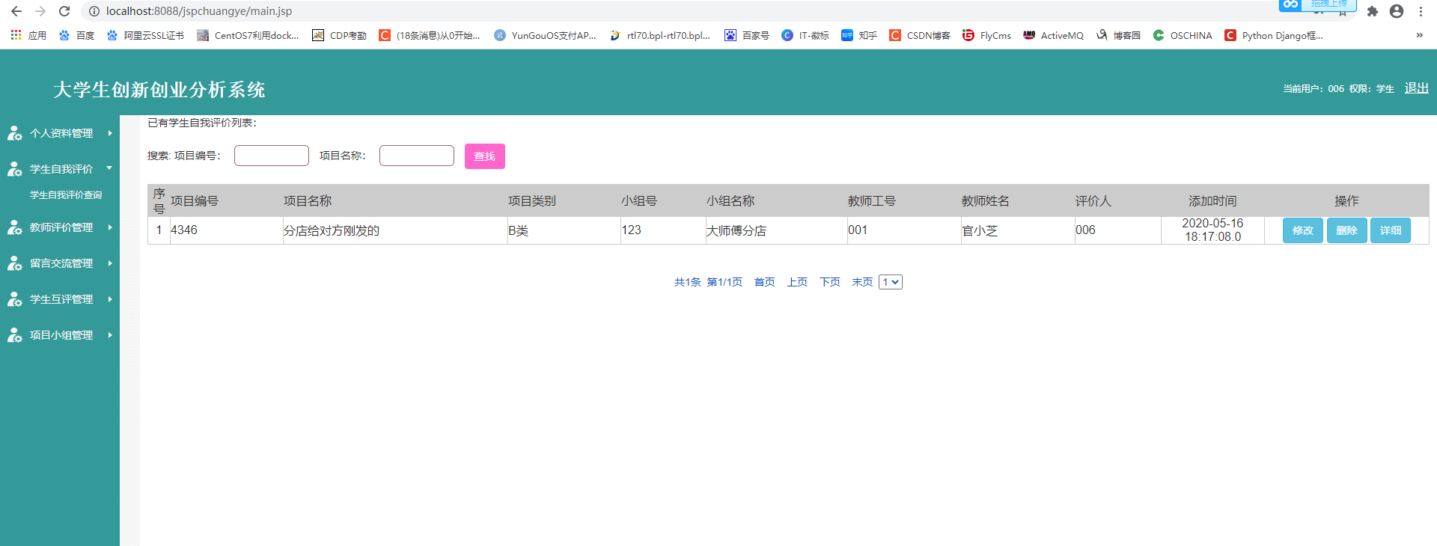Open the 博客园 bookmark
The width and height of the screenshot is (1437, 546).
(1118, 35)
